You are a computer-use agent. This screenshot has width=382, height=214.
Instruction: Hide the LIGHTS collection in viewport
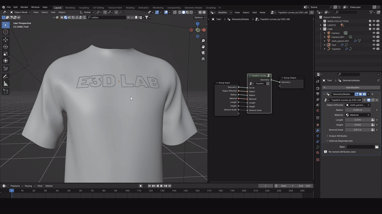pos(374,25)
